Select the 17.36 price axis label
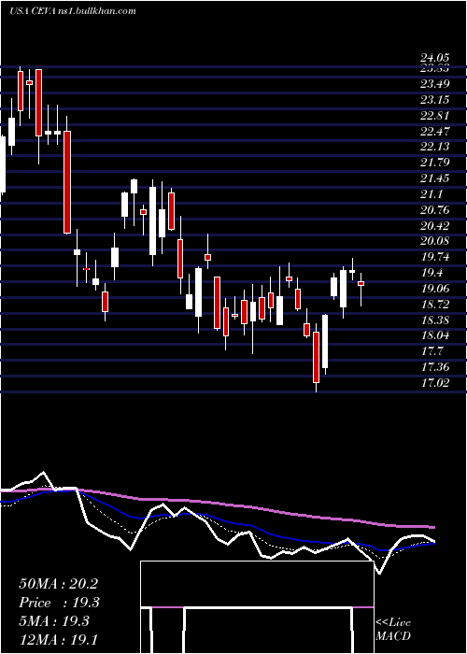Image resolution: width=467 pixels, height=654 pixels. pyautogui.click(x=434, y=367)
